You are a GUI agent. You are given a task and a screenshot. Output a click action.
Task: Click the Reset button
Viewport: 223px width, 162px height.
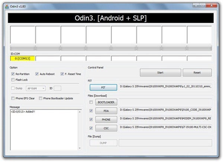(197, 73)
